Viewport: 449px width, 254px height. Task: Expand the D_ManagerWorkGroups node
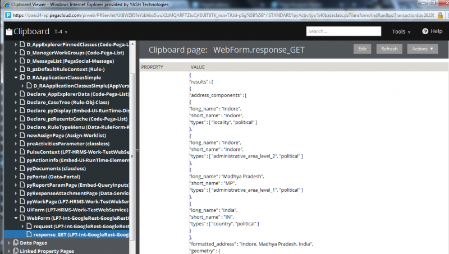16,53
